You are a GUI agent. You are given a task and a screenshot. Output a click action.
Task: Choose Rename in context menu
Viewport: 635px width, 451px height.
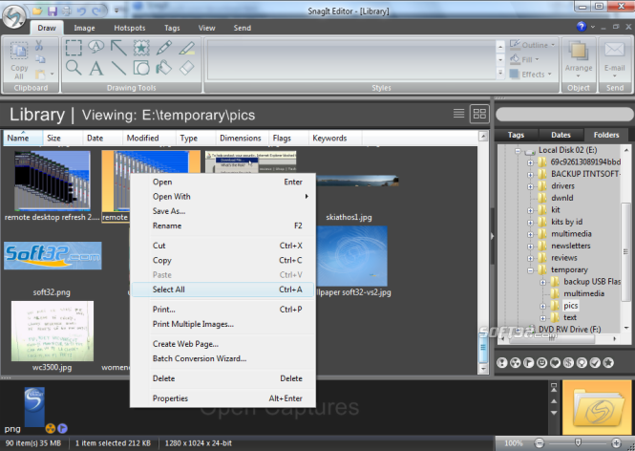click(x=222, y=225)
